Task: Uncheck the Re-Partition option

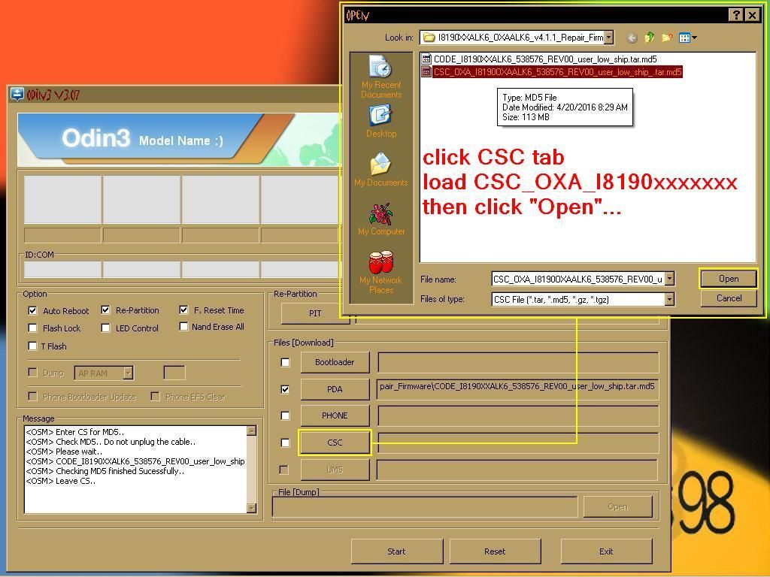Action: coord(105,310)
